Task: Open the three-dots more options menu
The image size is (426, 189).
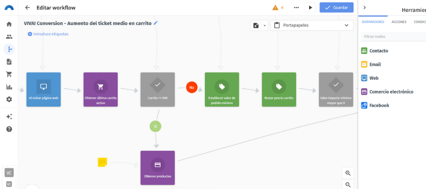Action: tap(296, 8)
